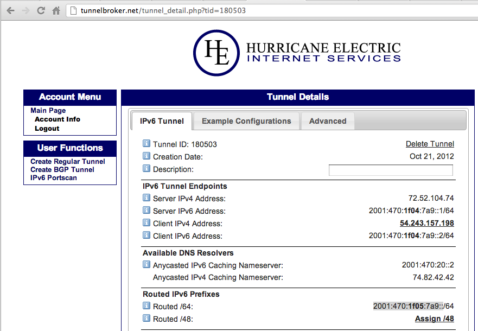Click the info icon beside Server IPv4 Address
Image resolution: width=478 pixels, height=331 pixels.
(146, 198)
